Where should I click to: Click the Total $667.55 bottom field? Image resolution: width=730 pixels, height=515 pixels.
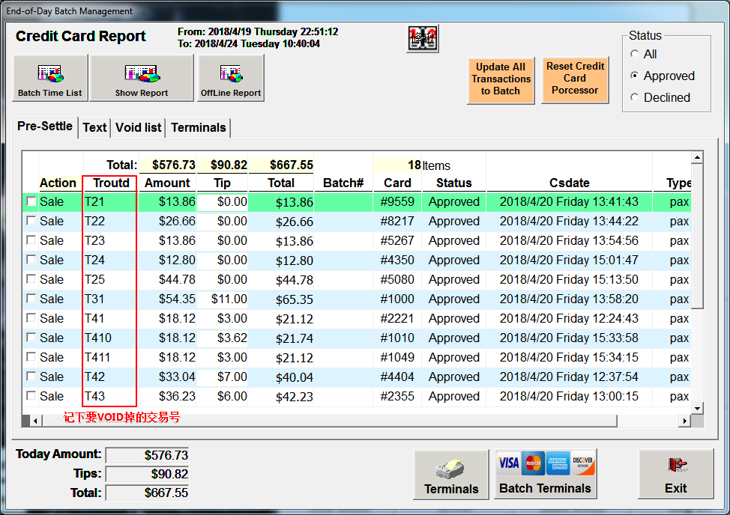(x=147, y=493)
